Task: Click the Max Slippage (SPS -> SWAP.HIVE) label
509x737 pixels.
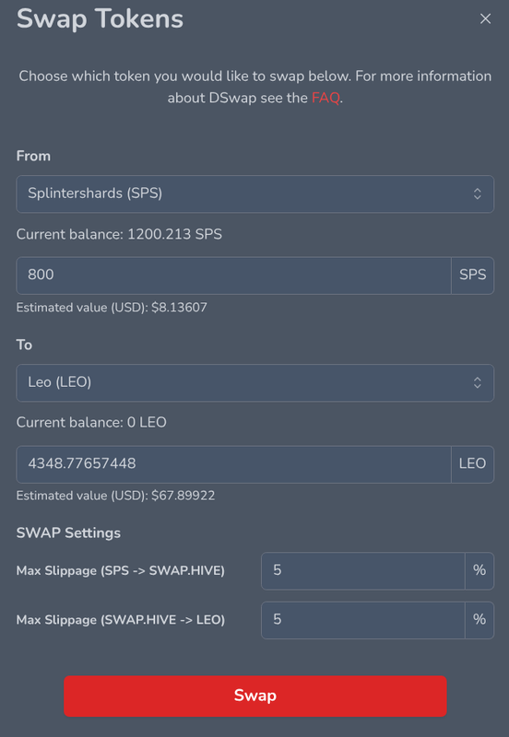Action: pyautogui.click(x=121, y=570)
